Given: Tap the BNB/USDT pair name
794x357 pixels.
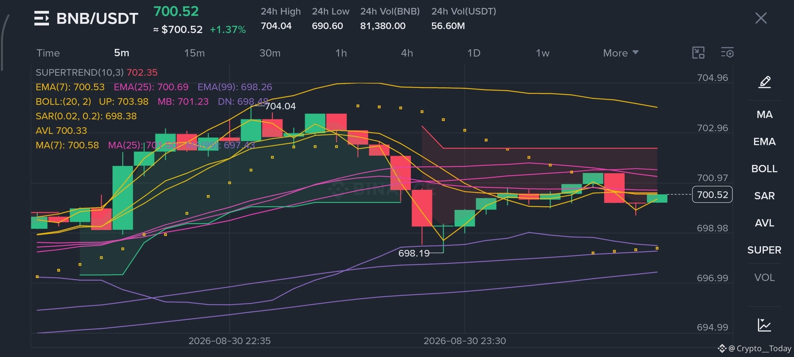Looking at the screenshot, I should (97, 19).
